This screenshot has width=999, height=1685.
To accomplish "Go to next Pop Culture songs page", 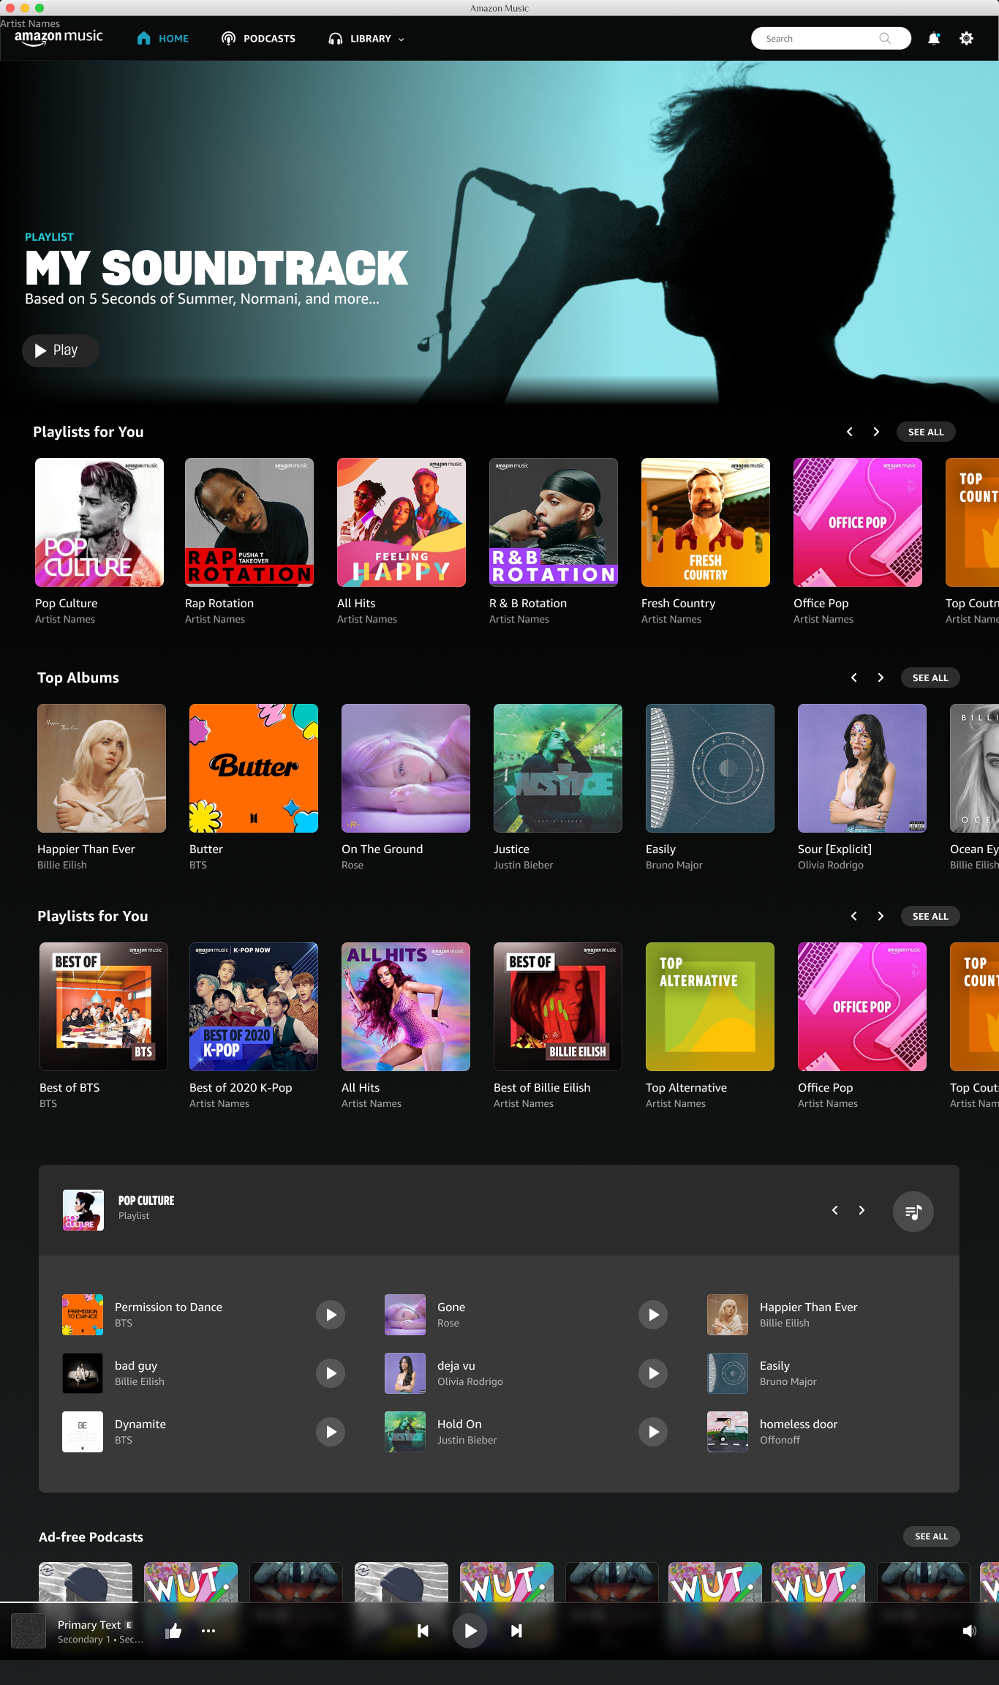I will click(862, 1210).
